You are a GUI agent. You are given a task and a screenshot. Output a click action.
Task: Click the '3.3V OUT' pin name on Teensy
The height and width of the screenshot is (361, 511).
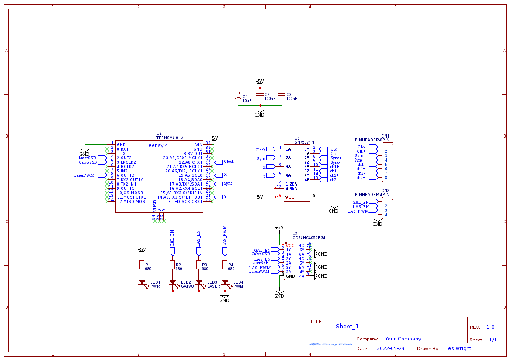click(193, 154)
